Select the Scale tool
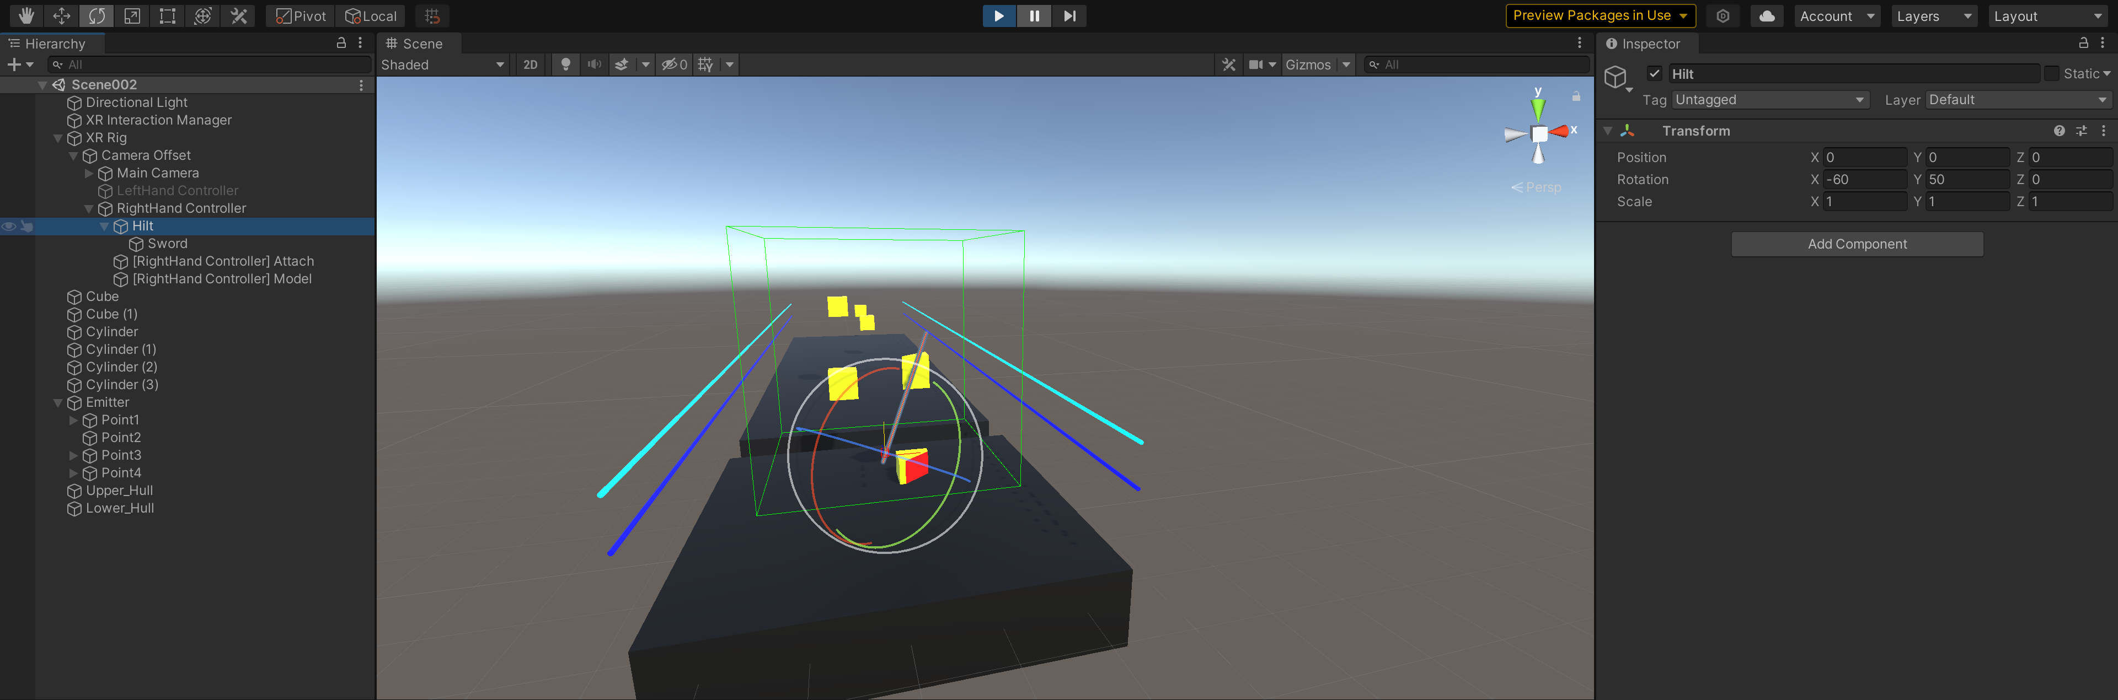Image resolution: width=2118 pixels, height=700 pixels. tap(132, 15)
